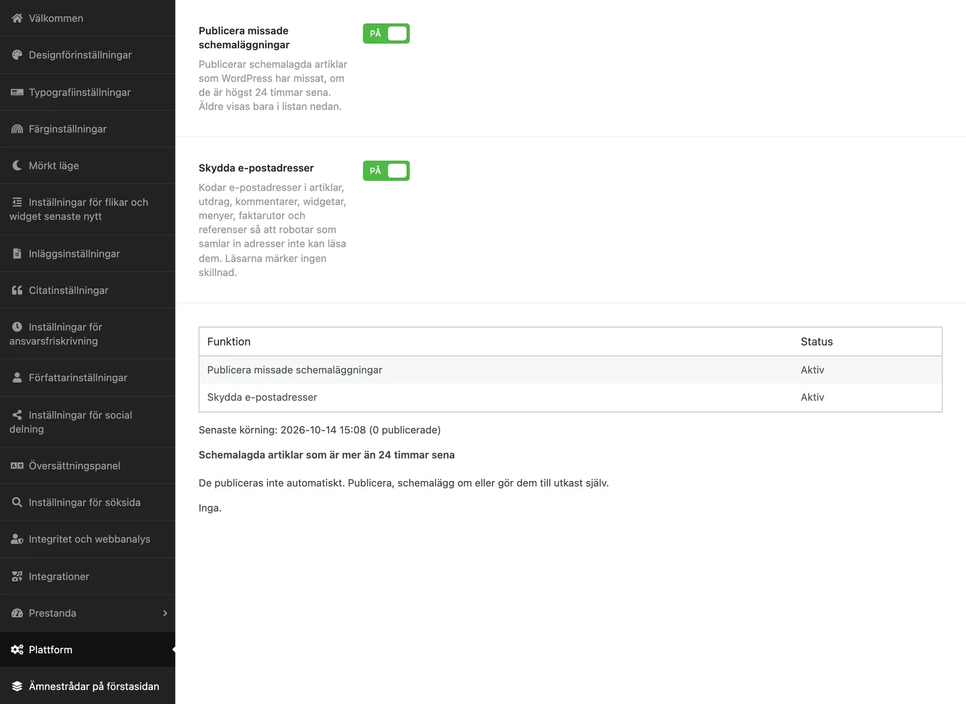Image resolution: width=966 pixels, height=704 pixels.
Task: Click the translation icon for Översättningspanel
Action: [x=17, y=466]
